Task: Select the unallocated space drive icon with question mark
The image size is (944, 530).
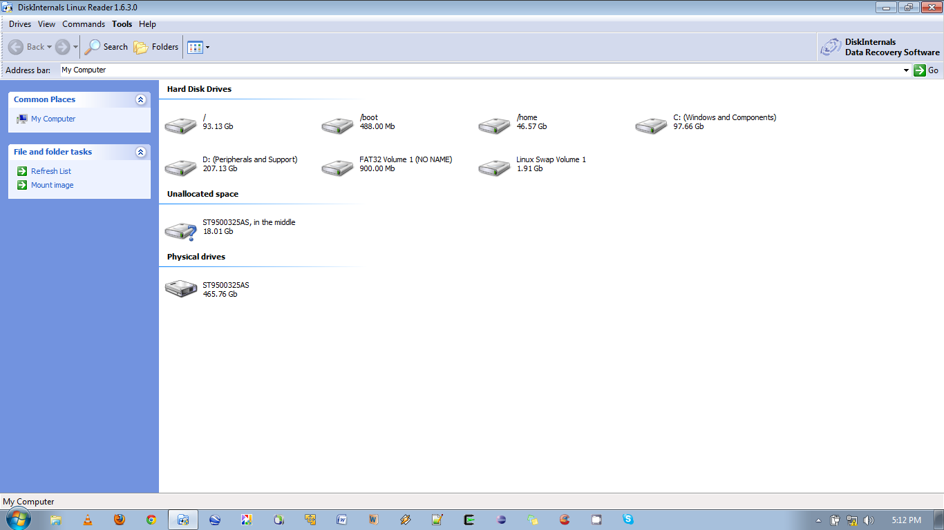Action: click(181, 230)
